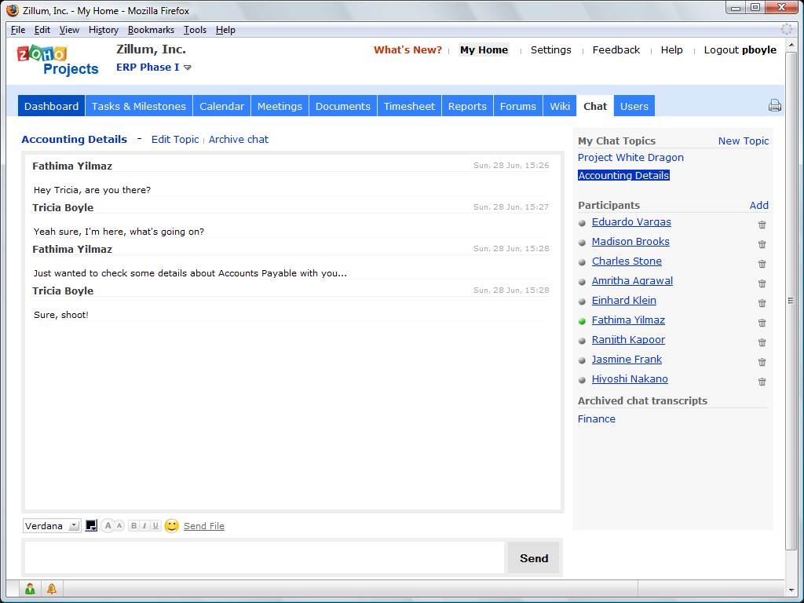The image size is (804, 603).
Task: Remove Eduardo Vargas using trash icon
Action: 762,225
